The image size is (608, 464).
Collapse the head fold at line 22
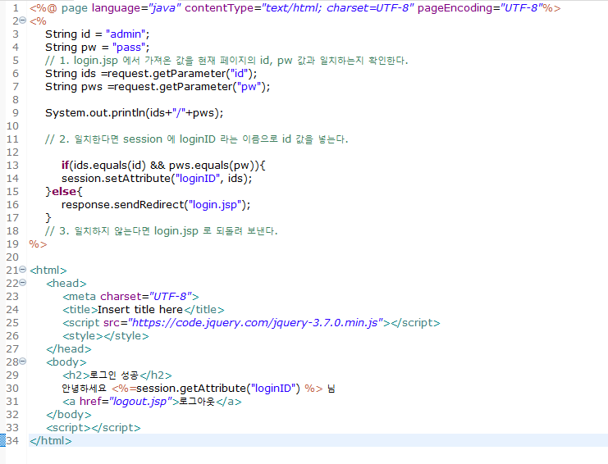[22, 283]
